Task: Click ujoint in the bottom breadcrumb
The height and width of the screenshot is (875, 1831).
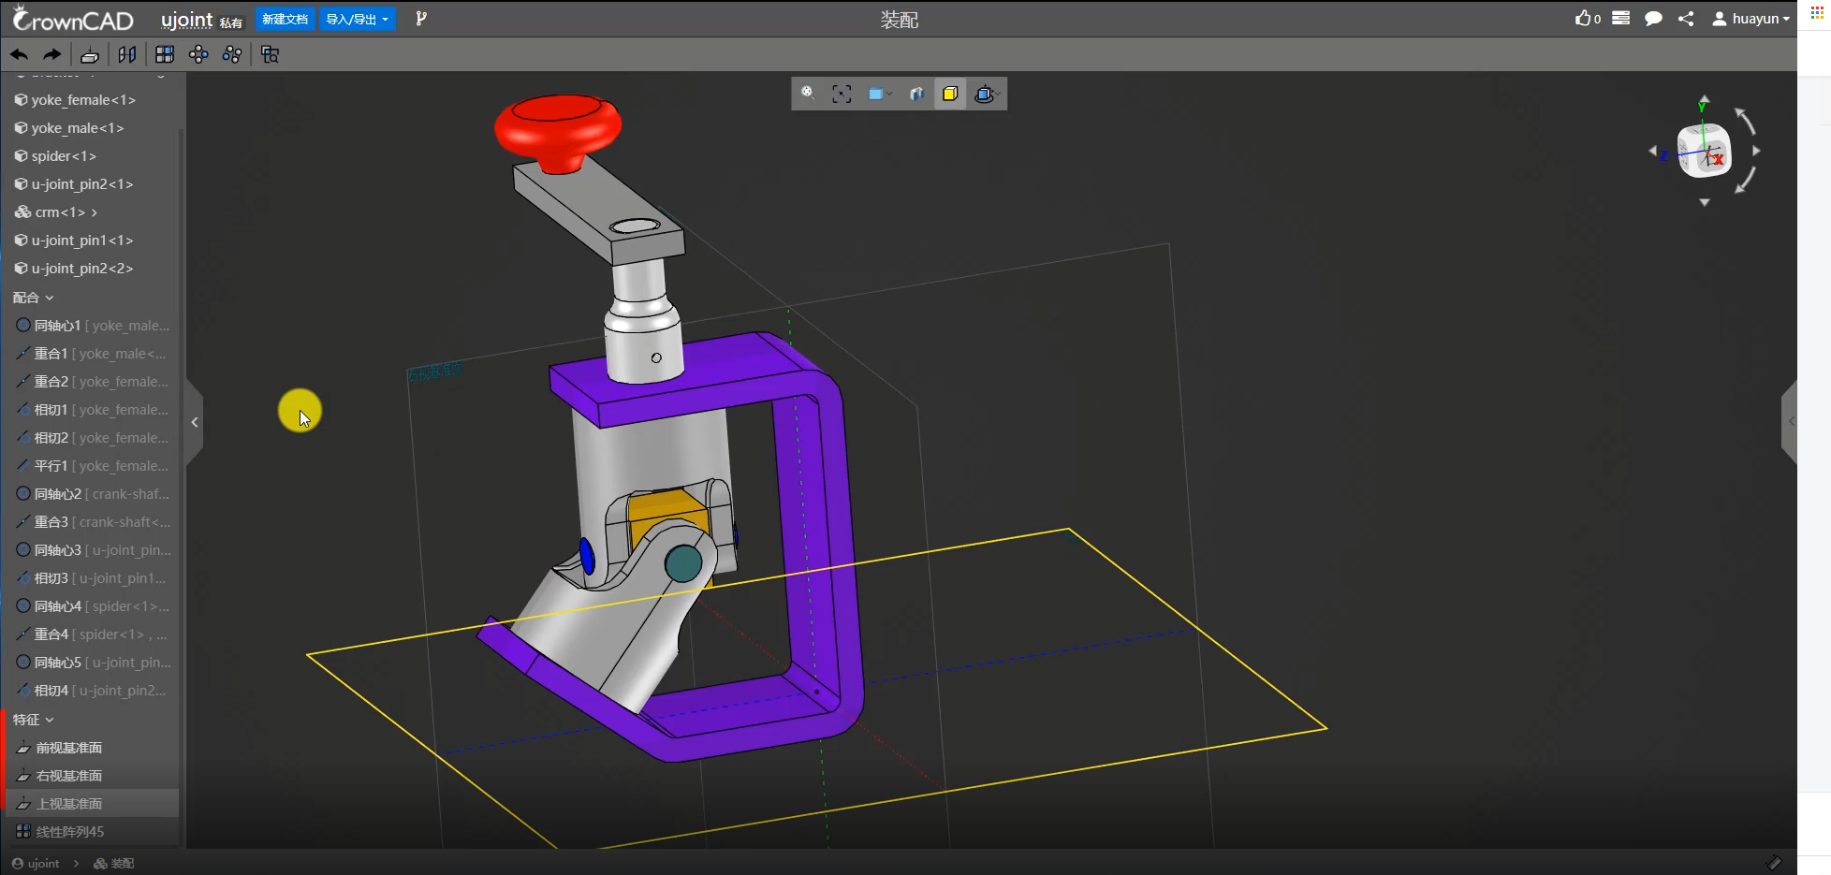Action: 43,864
